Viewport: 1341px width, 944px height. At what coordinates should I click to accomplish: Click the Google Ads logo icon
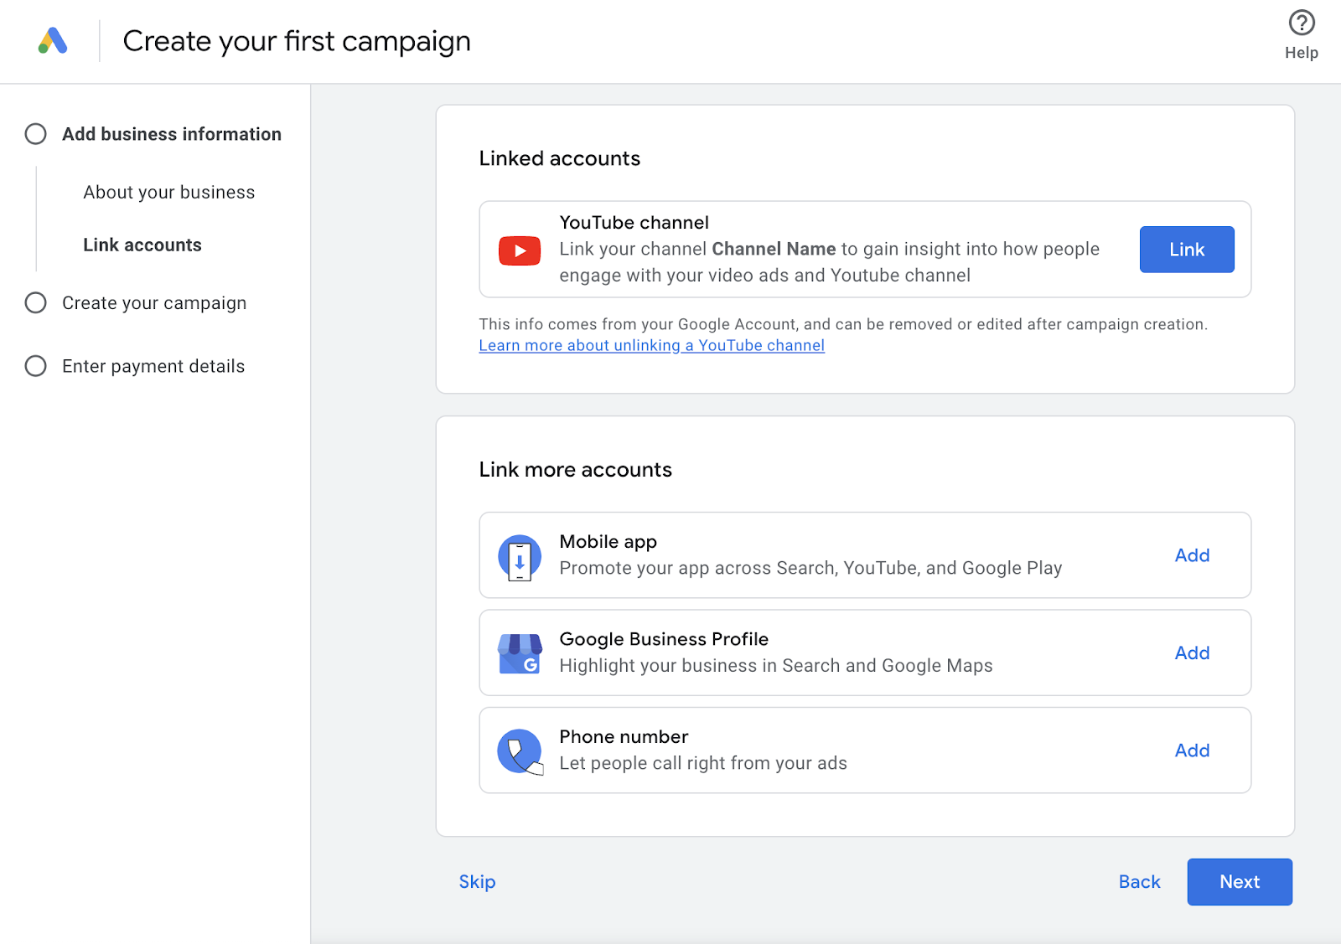pyautogui.click(x=52, y=40)
